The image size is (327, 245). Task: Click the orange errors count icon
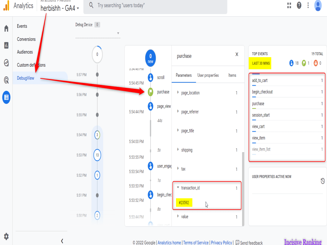pos(316,63)
